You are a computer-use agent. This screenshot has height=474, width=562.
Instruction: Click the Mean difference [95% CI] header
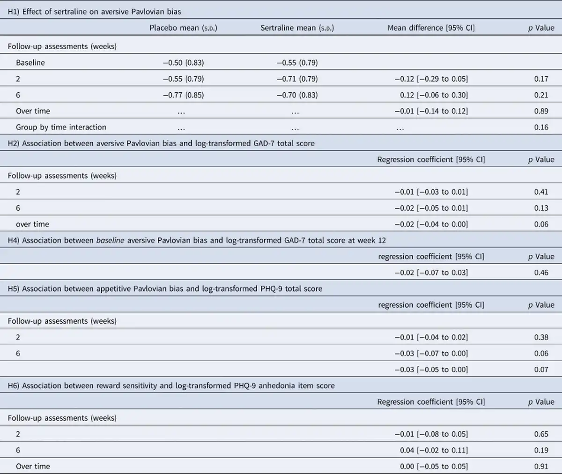pos(431,28)
